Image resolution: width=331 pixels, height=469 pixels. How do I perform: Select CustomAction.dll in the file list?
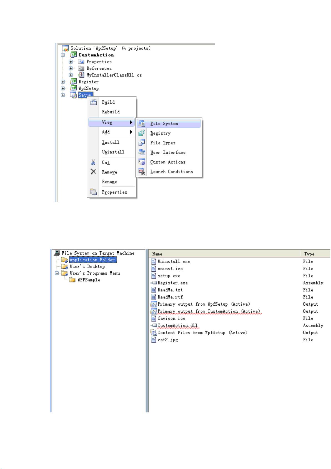pyautogui.click(x=177, y=326)
